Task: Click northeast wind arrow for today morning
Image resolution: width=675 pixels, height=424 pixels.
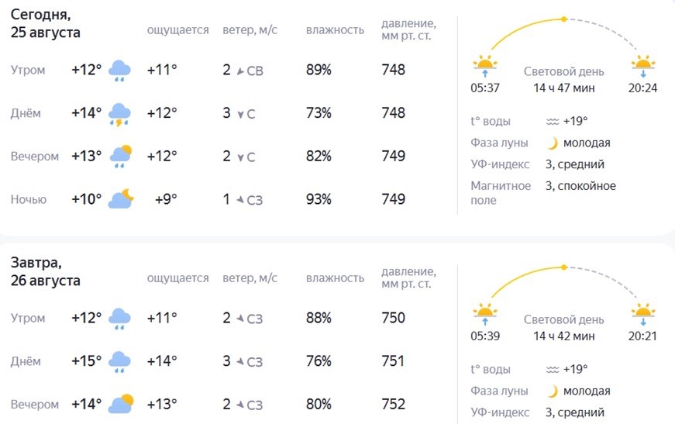Action: [x=240, y=71]
